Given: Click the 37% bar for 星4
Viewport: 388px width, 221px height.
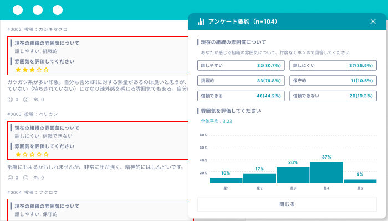Looking at the screenshot, I should click(x=326, y=172).
